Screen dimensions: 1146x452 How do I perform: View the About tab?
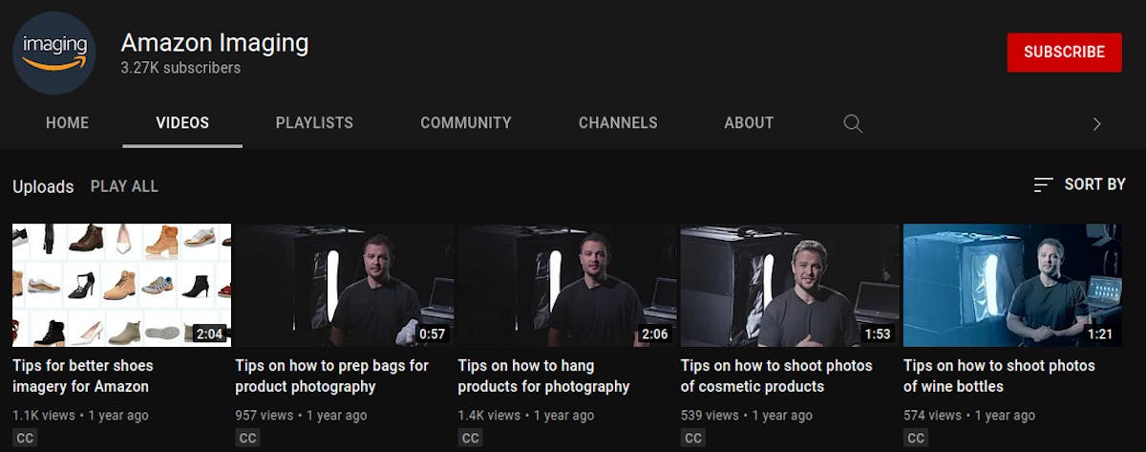tap(749, 123)
